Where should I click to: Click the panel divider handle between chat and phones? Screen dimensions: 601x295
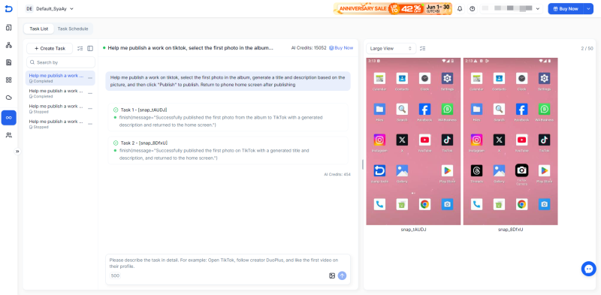pos(362,164)
